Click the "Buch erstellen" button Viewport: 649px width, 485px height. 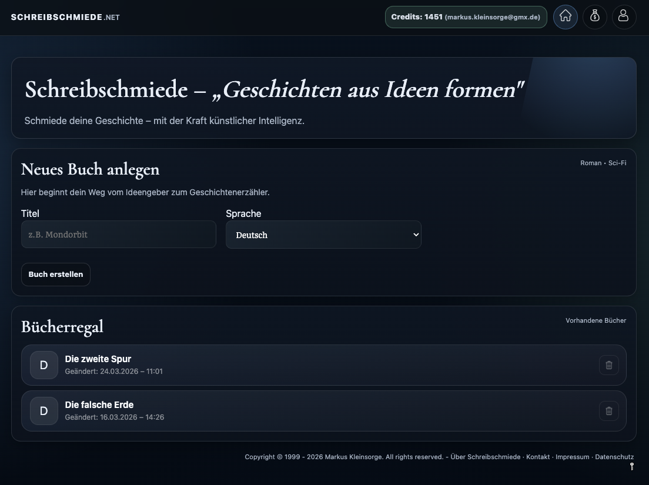point(55,274)
